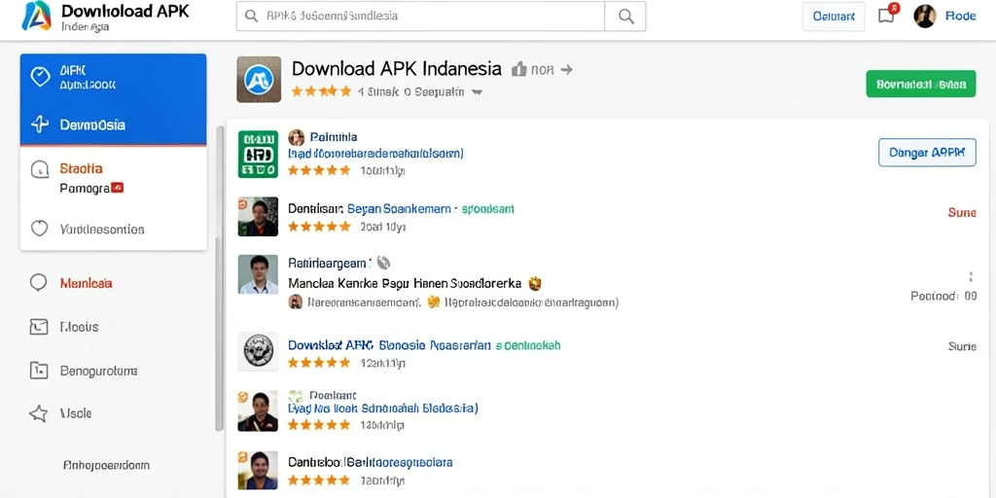Click the Dantrebol review title
The width and height of the screenshot is (996, 498).
(x=371, y=462)
